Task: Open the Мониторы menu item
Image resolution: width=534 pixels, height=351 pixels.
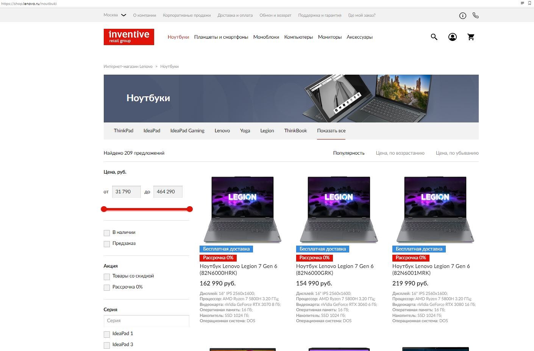Action: click(330, 37)
